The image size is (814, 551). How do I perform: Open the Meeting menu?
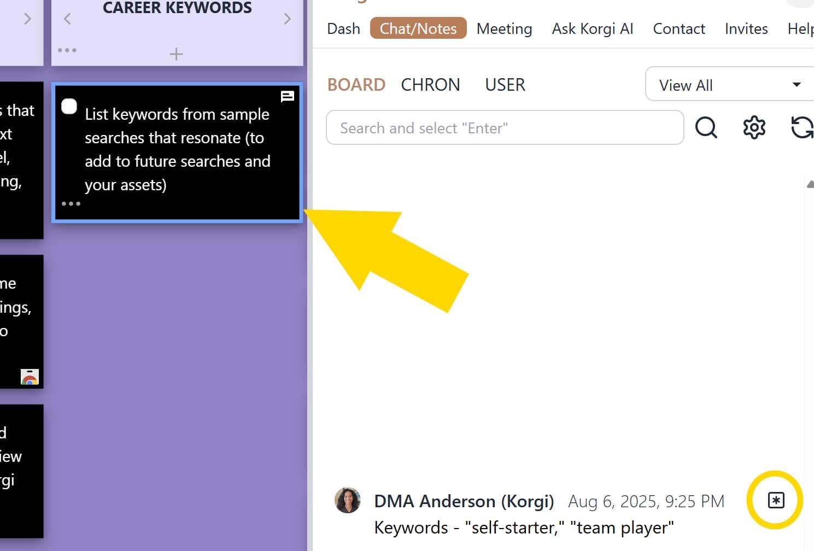coord(504,28)
